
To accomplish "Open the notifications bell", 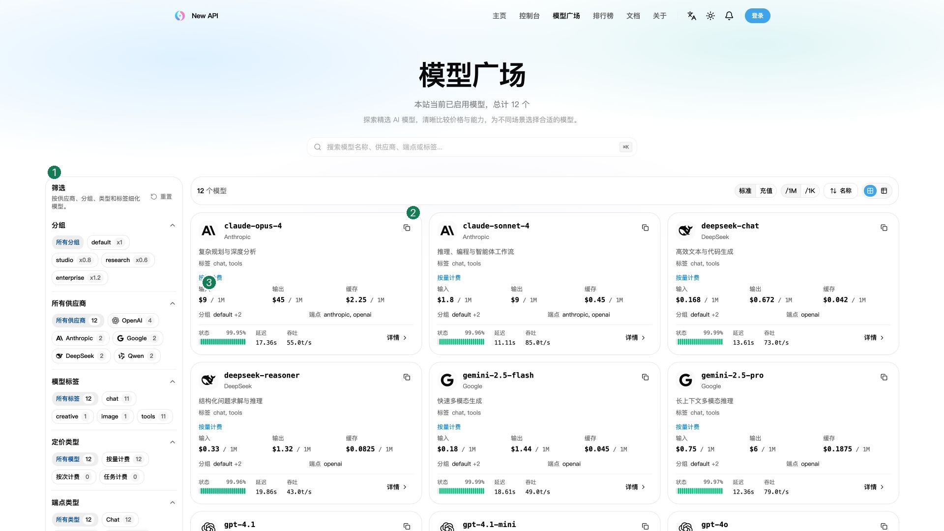I will click(x=729, y=16).
